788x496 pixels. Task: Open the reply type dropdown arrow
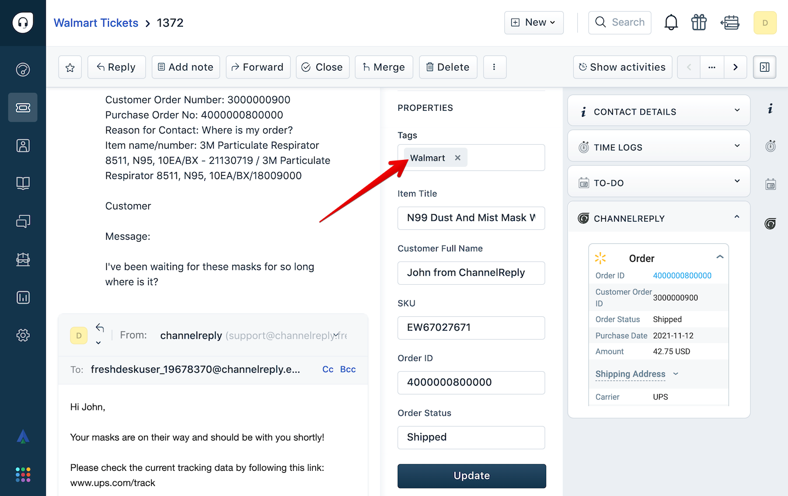pyautogui.click(x=98, y=343)
